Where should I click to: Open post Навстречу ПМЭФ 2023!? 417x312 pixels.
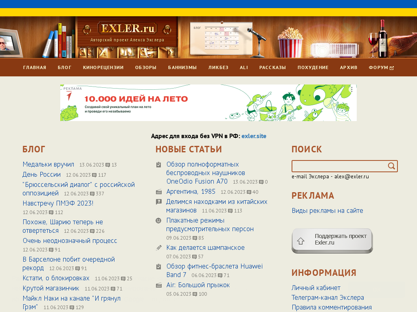click(58, 203)
